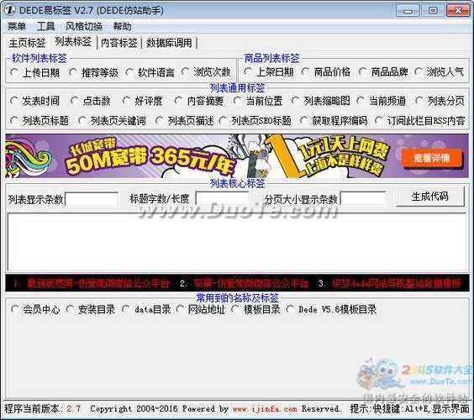Click the 查看详情 banner button
The width and height of the screenshot is (474, 420).
click(432, 158)
